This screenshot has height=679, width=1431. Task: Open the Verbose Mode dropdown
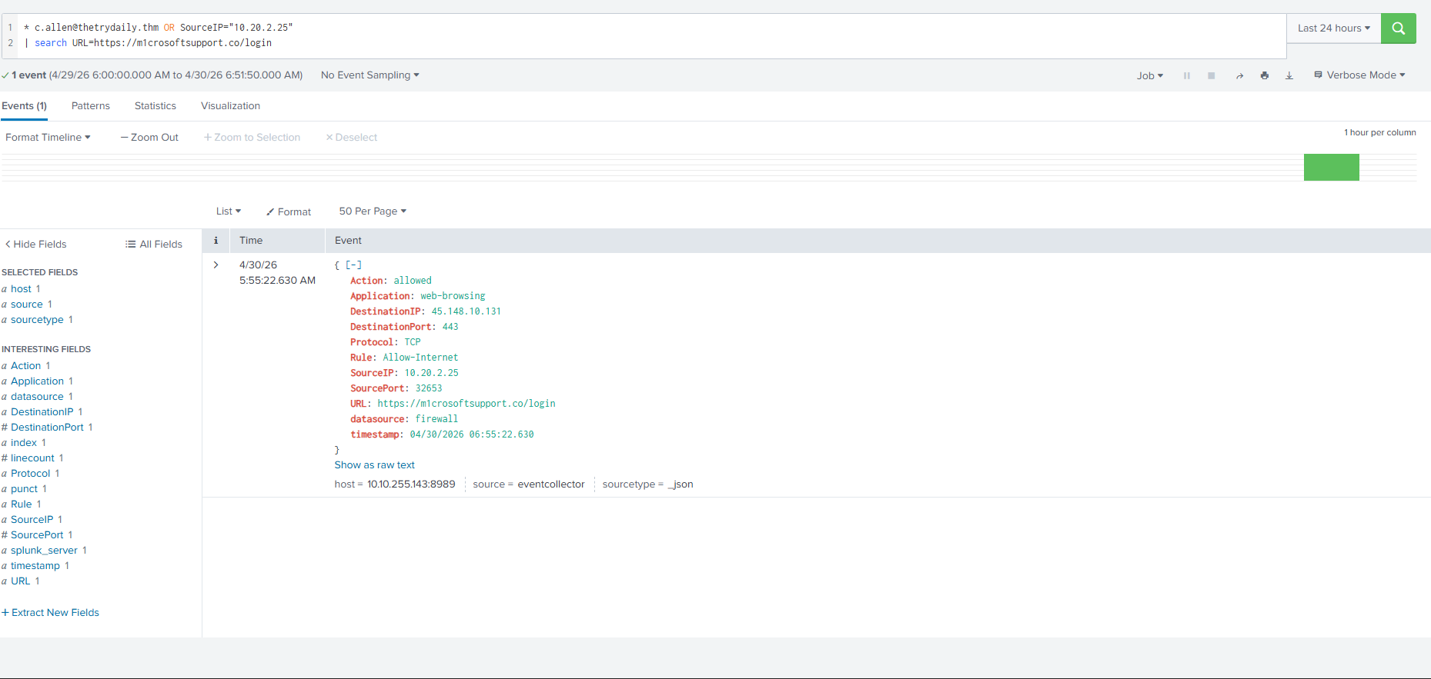click(x=1359, y=75)
